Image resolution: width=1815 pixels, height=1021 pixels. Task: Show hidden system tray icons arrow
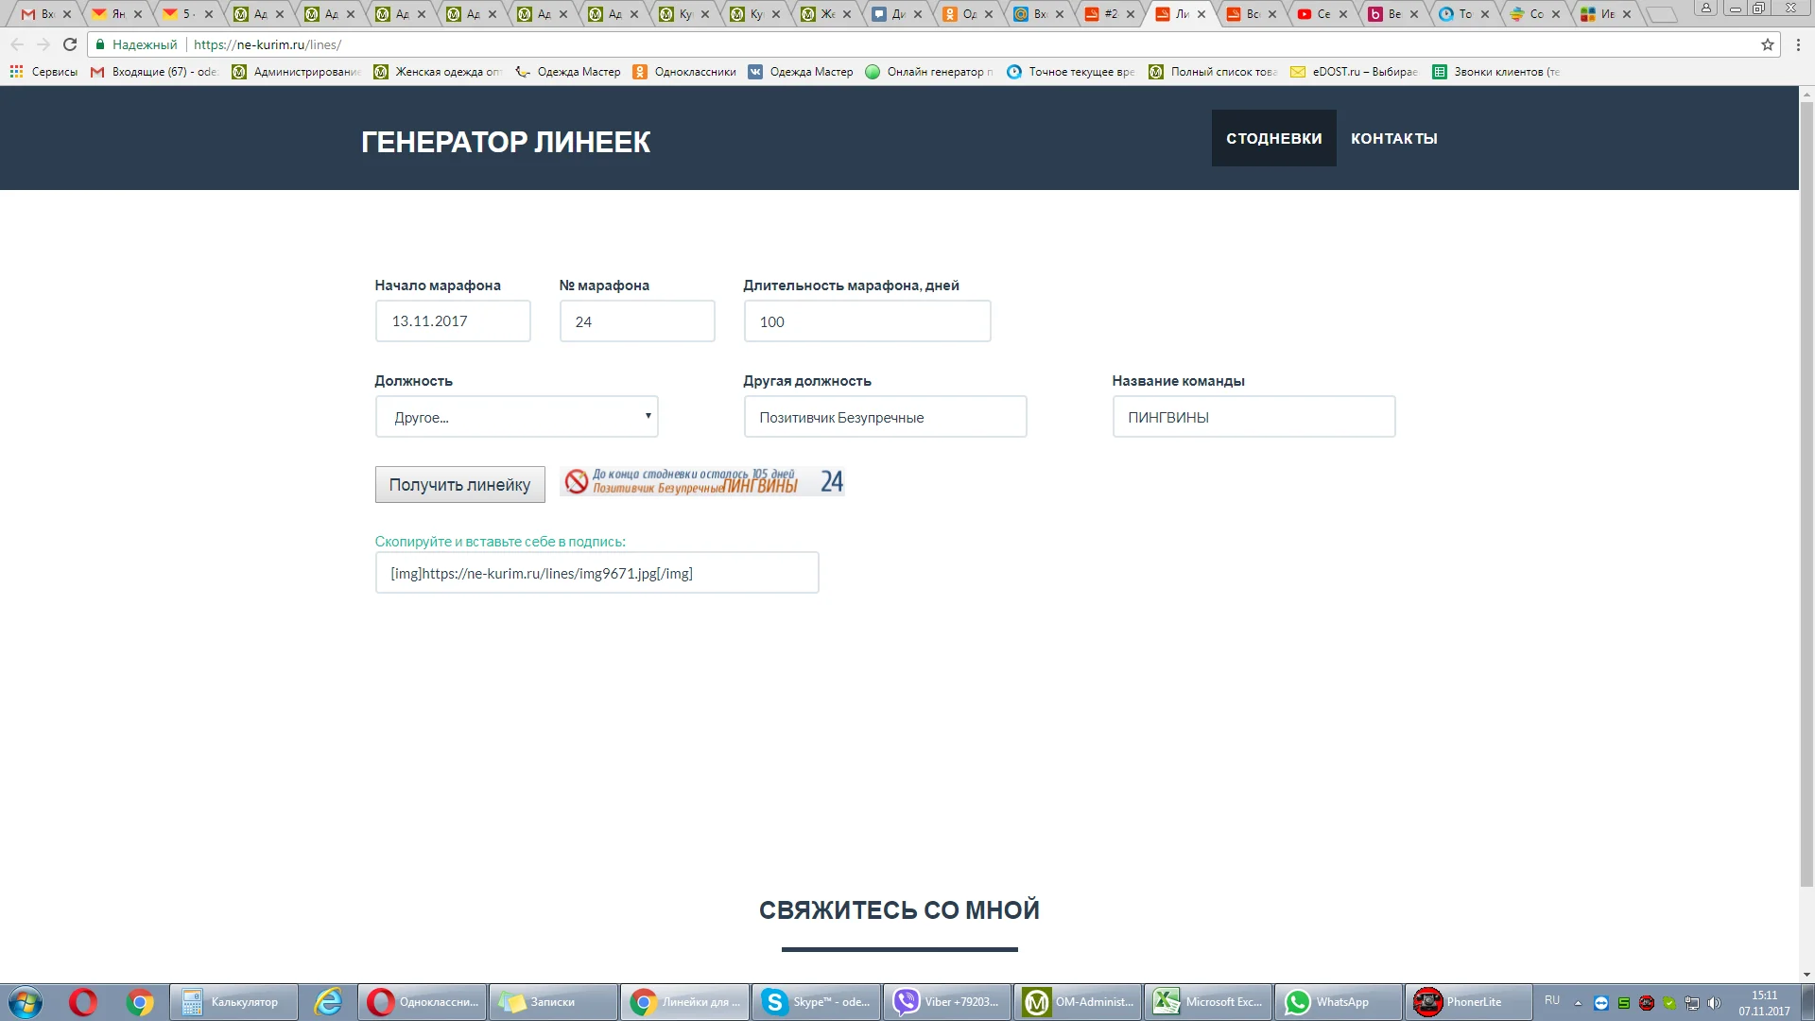click(1577, 1003)
